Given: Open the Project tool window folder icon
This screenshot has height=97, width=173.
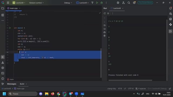Looking at the screenshot, I should [x=3, y=8].
